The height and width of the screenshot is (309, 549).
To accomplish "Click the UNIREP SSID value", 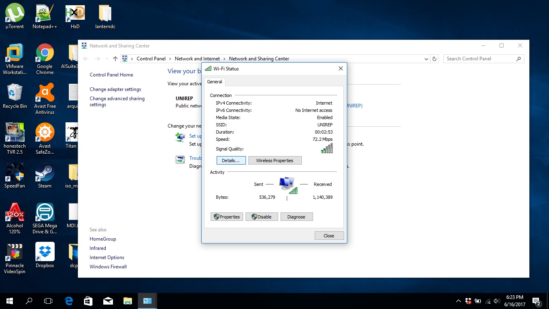I will 325,125.
